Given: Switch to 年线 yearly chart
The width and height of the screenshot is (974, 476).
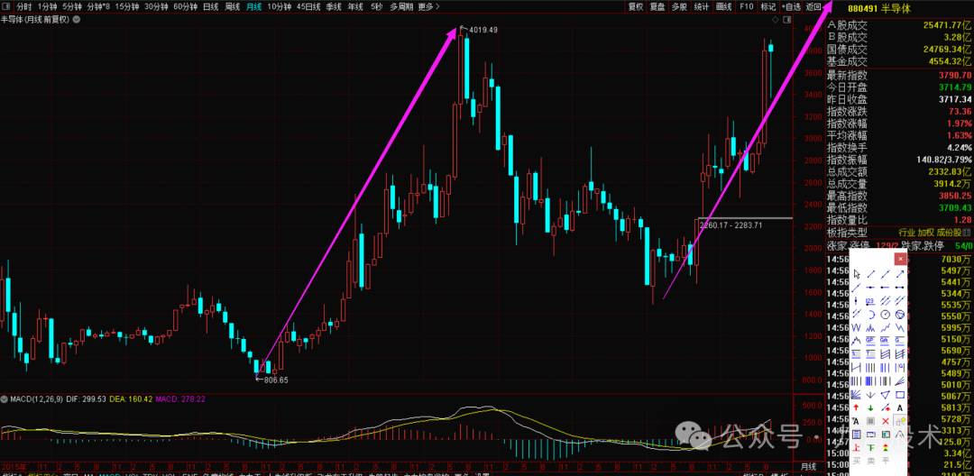Looking at the screenshot, I should pos(355,6).
